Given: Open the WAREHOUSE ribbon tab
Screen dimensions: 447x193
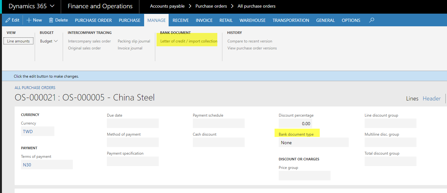Looking at the screenshot, I should (x=252, y=20).
